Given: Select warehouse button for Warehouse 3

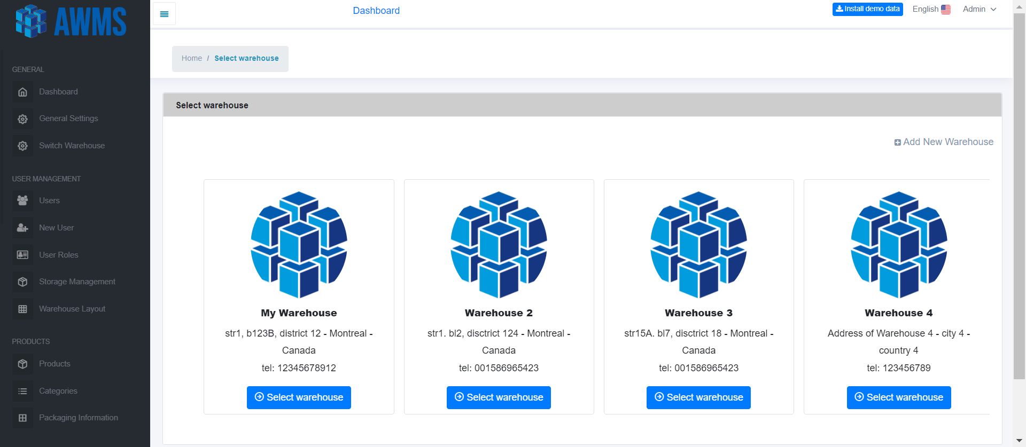Looking at the screenshot, I should point(698,397).
